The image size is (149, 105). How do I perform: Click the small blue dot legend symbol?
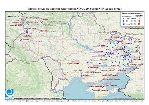click(x=124, y=19)
